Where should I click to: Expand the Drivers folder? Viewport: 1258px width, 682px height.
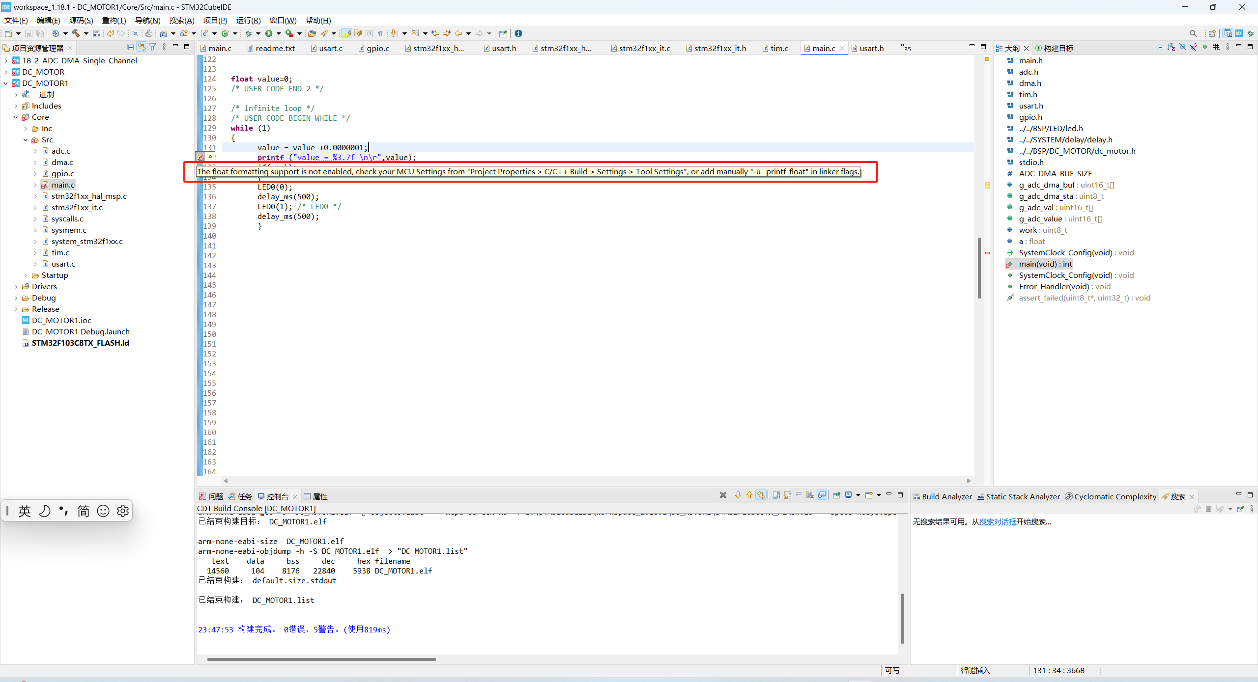pos(15,286)
